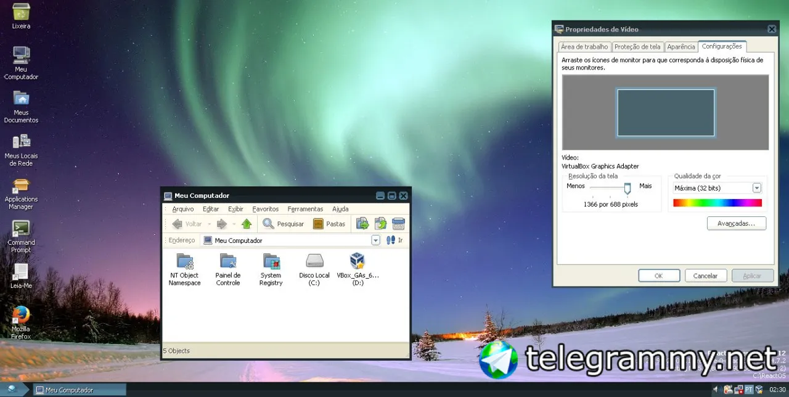789x397 pixels.
Task: Click the Resolução da tela slider handle
Action: (x=628, y=188)
